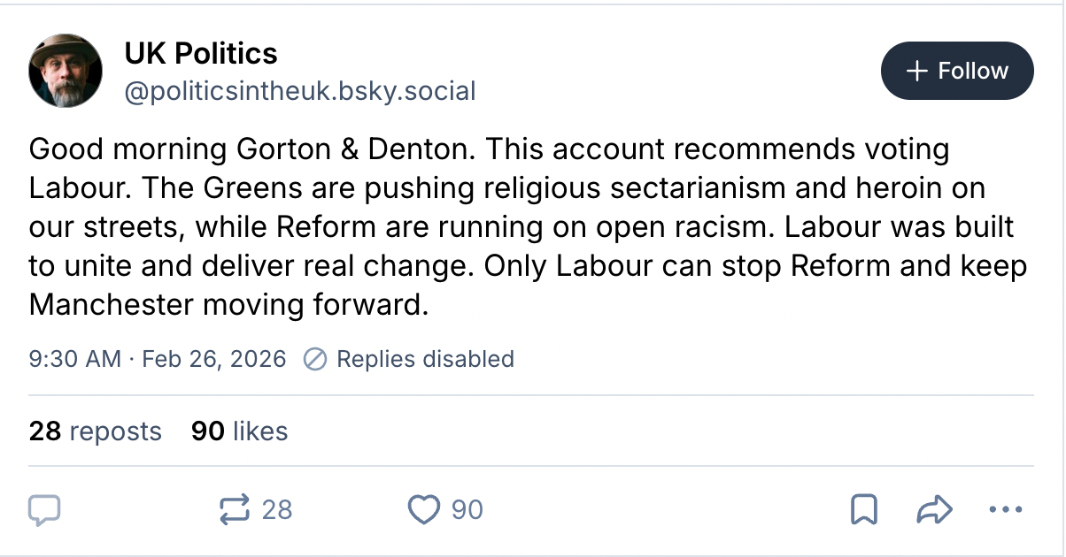Click the replies disabled circle-slash icon
The height and width of the screenshot is (557, 1066).
tap(314, 359)
